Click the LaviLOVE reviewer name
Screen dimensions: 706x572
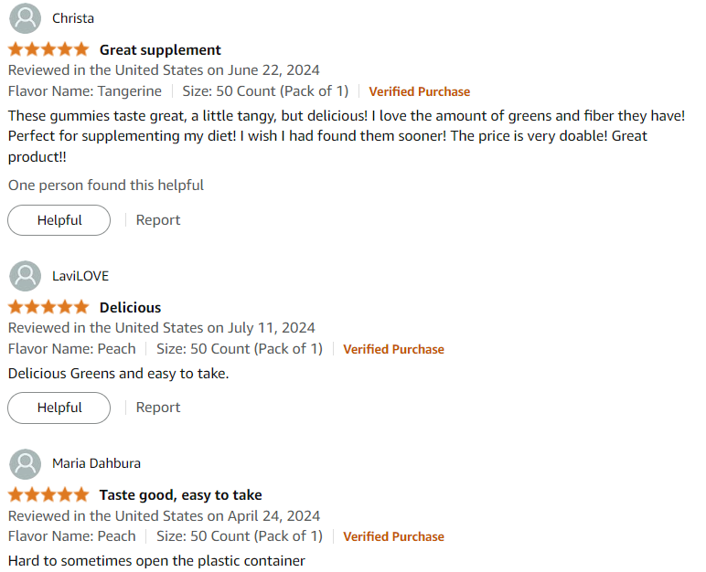click(x=80, y=276)
